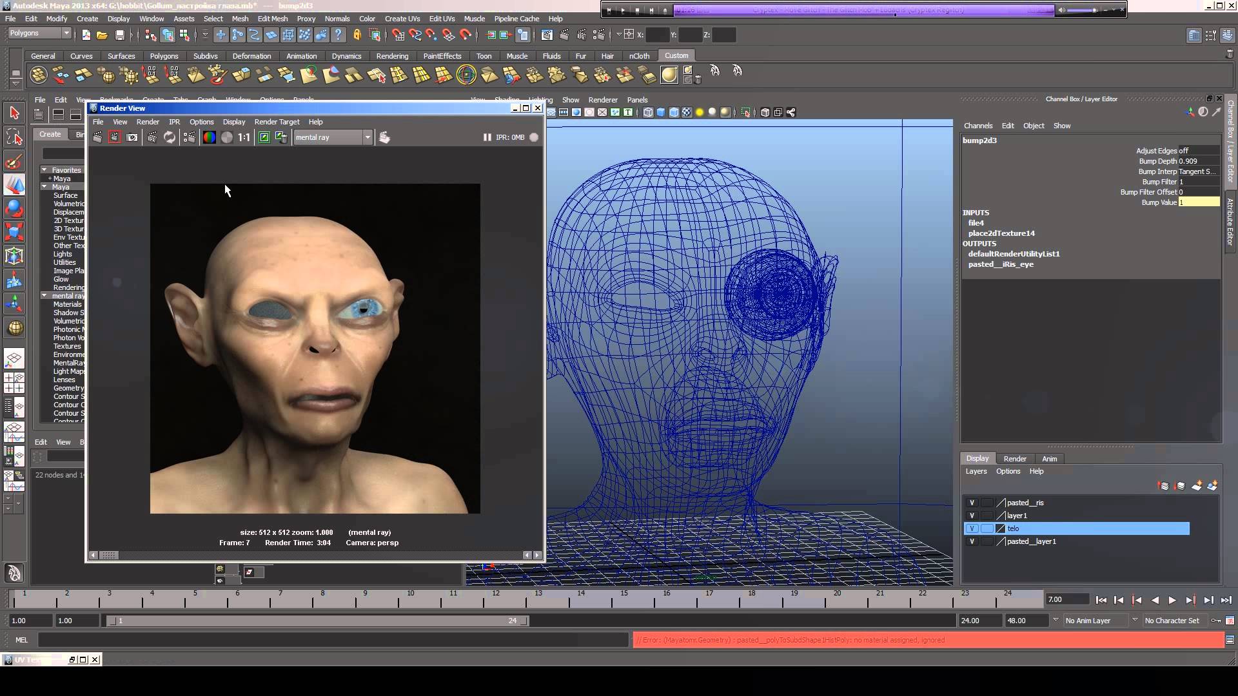This screenshot has width=1238, height=696.
Task: Click Move layer up icon in Layer Editor
Action: (1163, 486)
